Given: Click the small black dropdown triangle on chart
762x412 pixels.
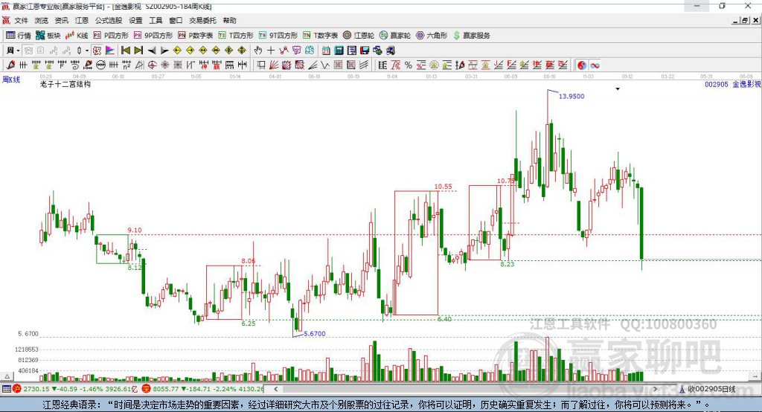Looking at the screenshot, I should pos(618,89).
